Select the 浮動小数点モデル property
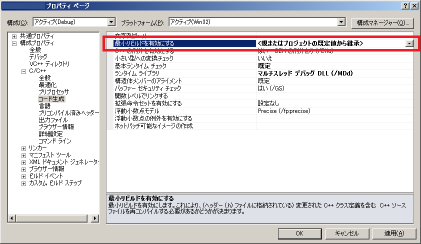Screen dimensions: 421x244 click(137, 111)
